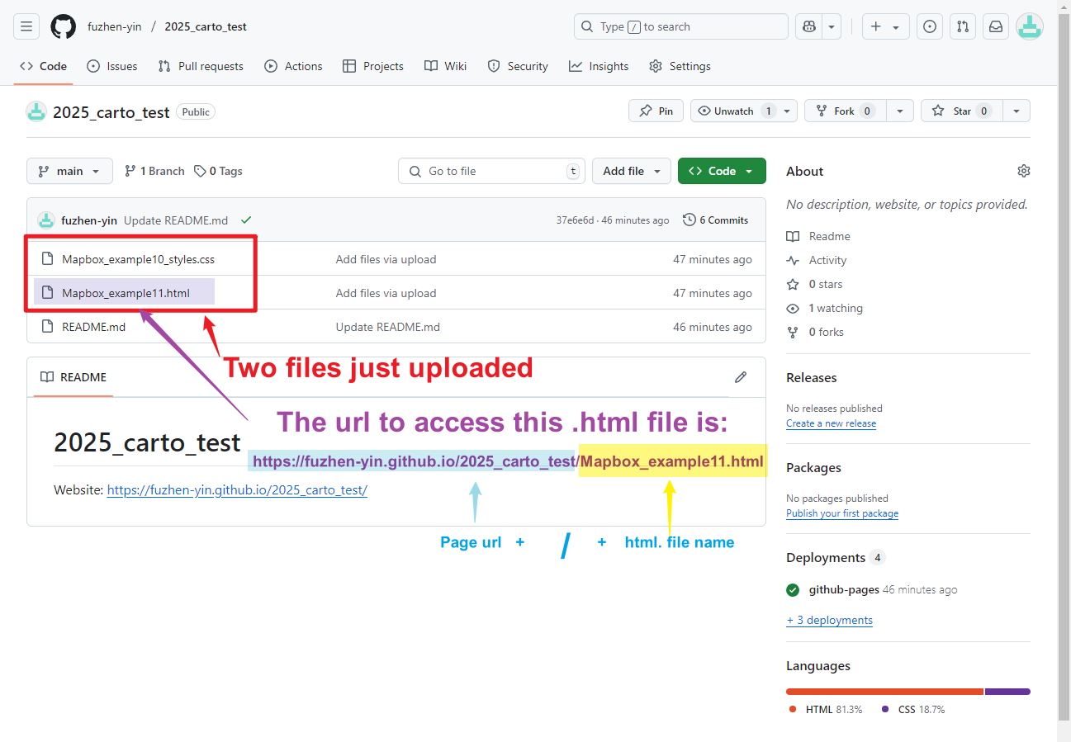Screen dimensions: 1071x742
Task: Open the Actions tab
Action: [x=293, y=66]
